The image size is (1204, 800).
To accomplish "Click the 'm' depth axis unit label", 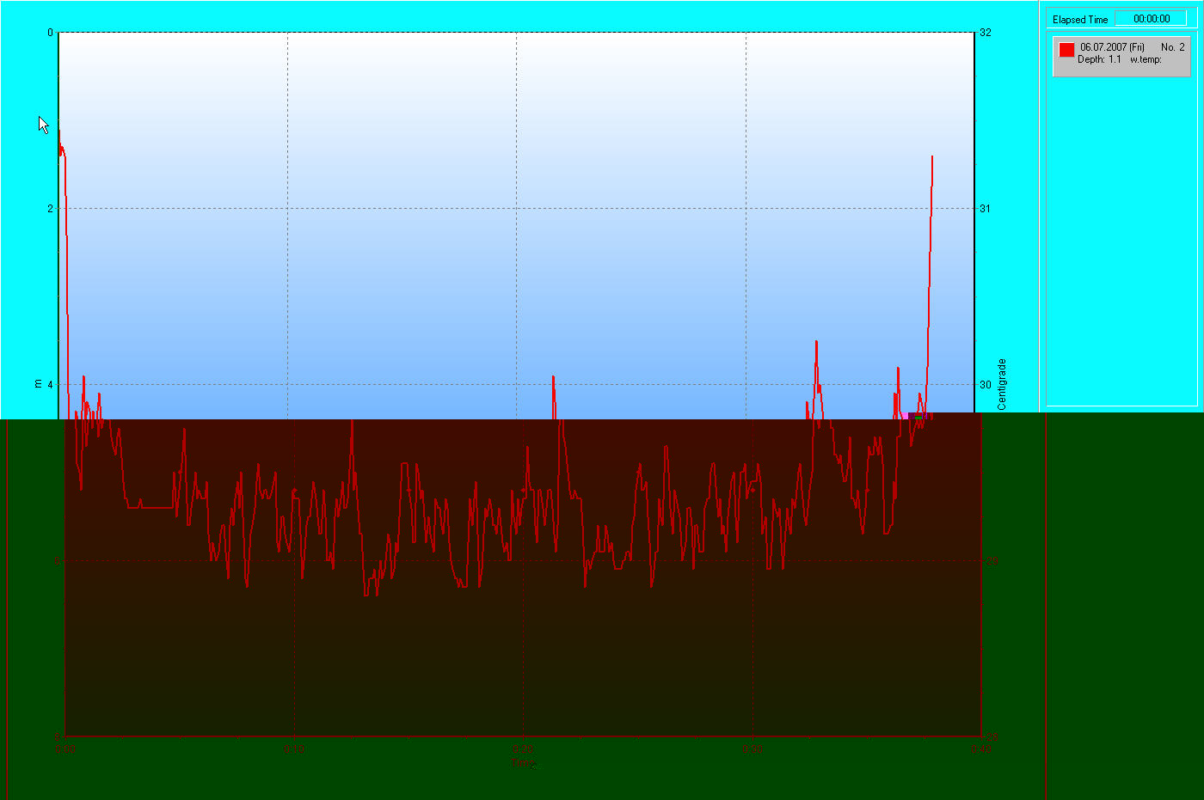I will coord(37,384).
